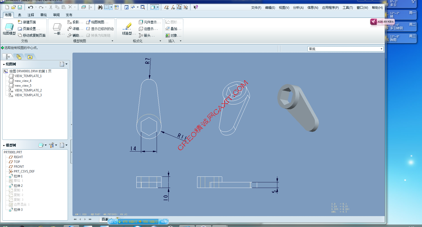Switch to the 注释 ribbon tab
The width and height of the screenshot is (422, 227).
point(31,15)
